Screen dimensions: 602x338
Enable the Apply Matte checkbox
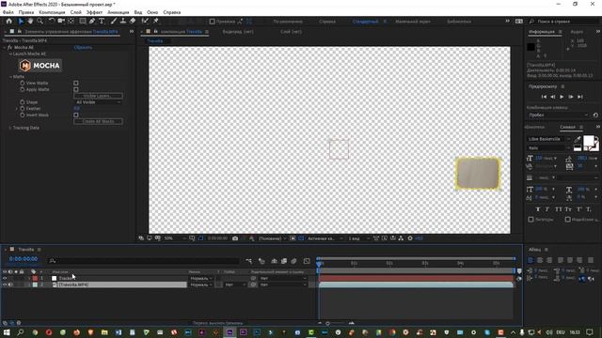point(76,89)
